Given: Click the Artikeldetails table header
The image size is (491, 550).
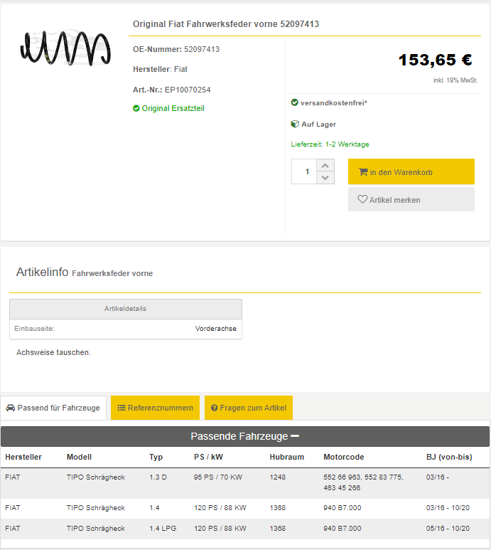Looking at the screenshot, I should [x=125, y=309].
